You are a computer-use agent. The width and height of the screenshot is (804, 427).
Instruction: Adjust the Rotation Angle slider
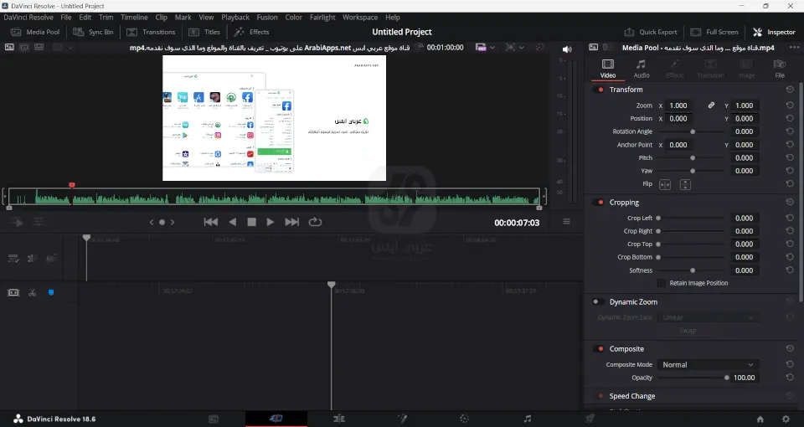pyautogui.click(x=693, y=131)
